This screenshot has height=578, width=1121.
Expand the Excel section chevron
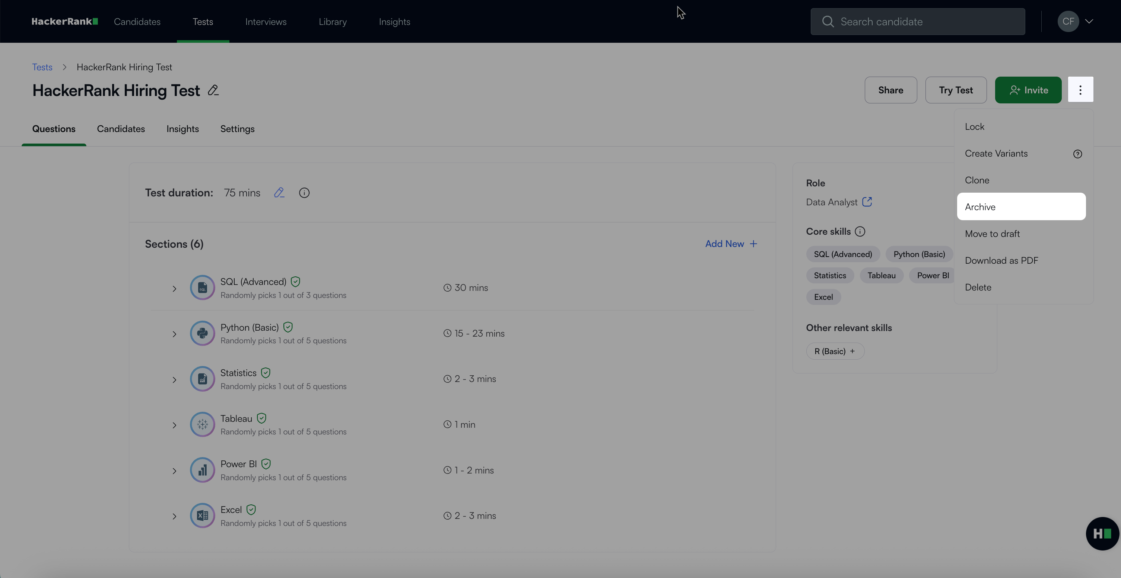tap(175, 516)
